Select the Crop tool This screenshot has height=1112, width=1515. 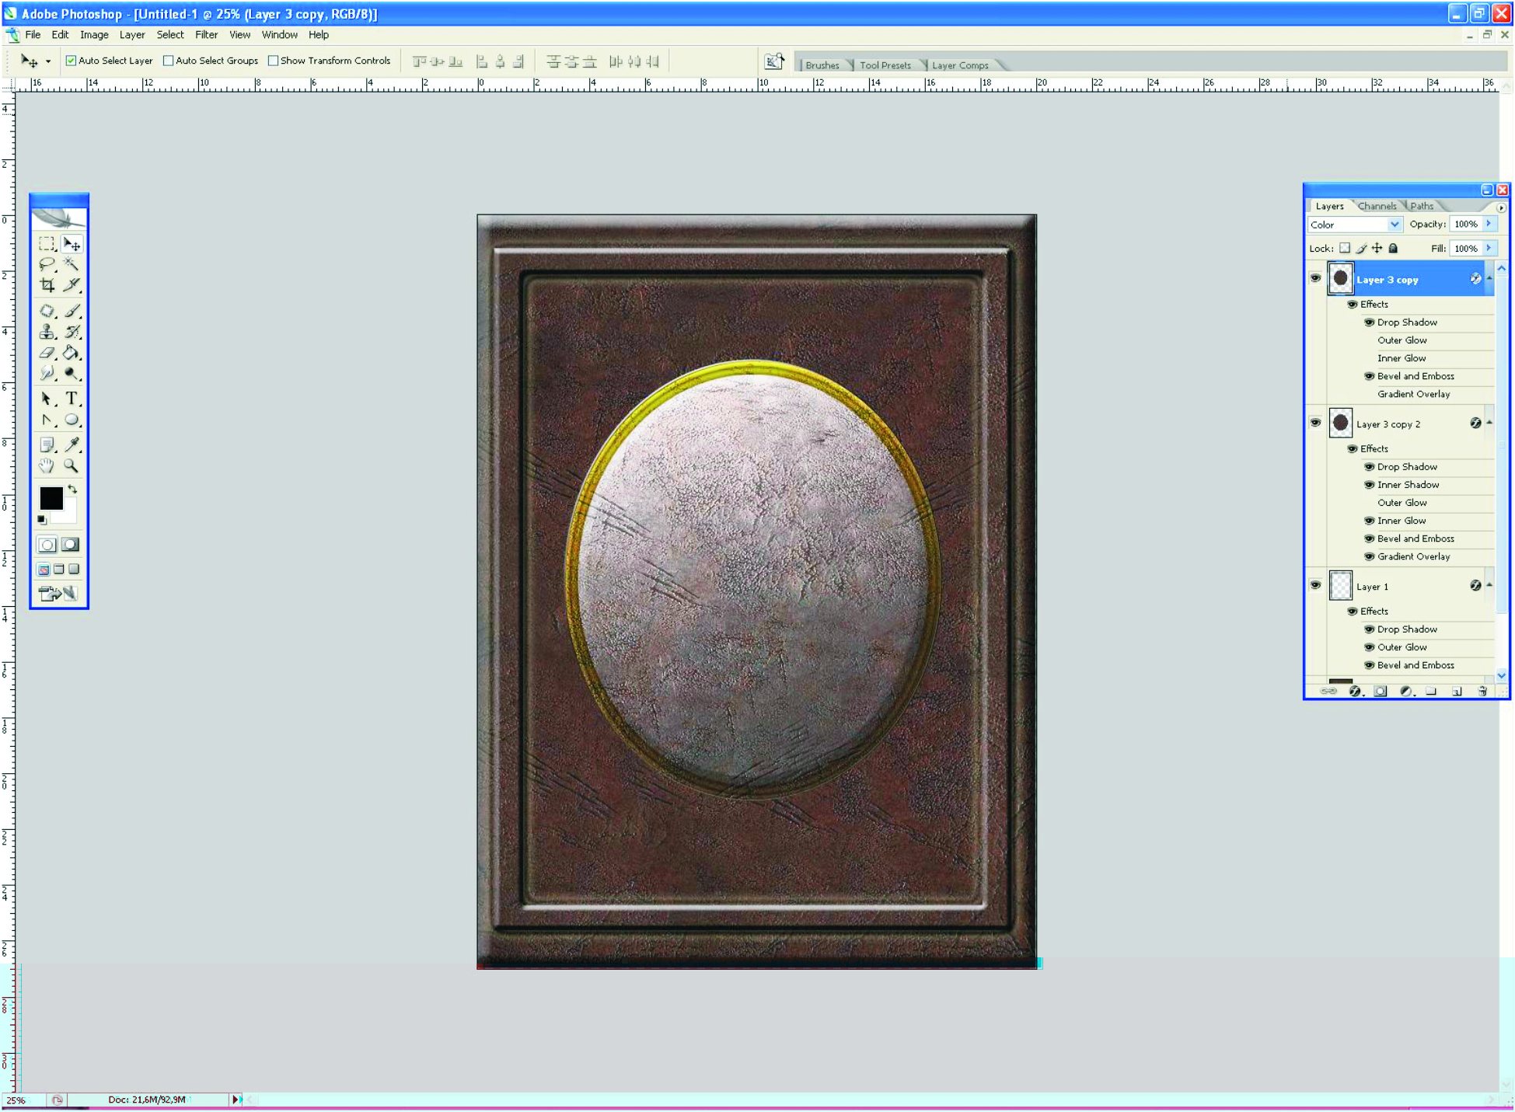(47, 285)
